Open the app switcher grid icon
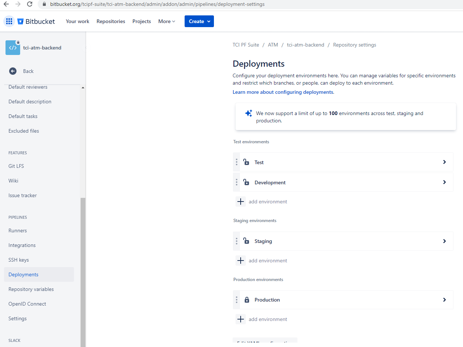463x347 pixels. (x=9, y=21)
